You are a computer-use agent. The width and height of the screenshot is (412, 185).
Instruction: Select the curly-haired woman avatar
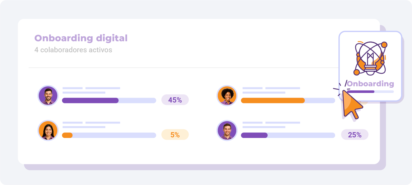(x=227, y=96)
